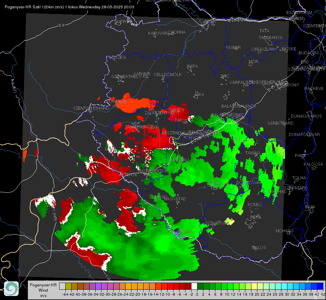The image size is (326, 300).
Task: Click the DOMBÓVÁR town label
Action: [x=248, y=183]
